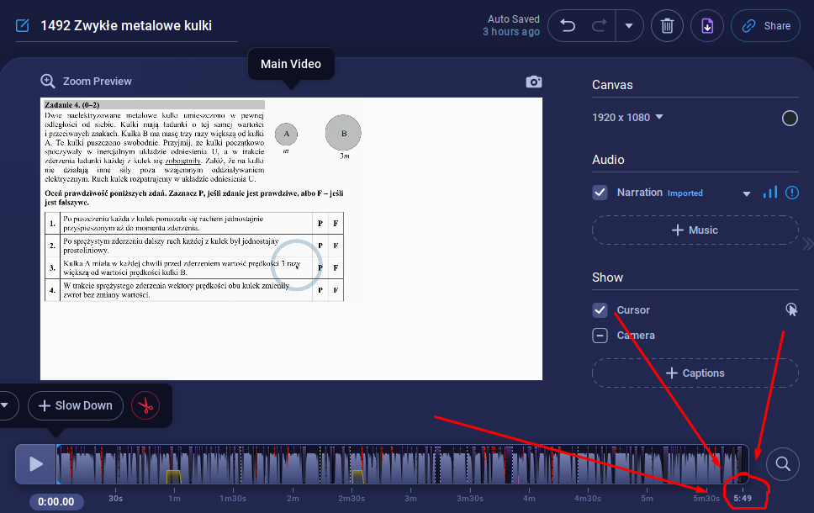
Task: Take a snapshot with camera icon
Action: pyautogui.click(x=534, y=82)
